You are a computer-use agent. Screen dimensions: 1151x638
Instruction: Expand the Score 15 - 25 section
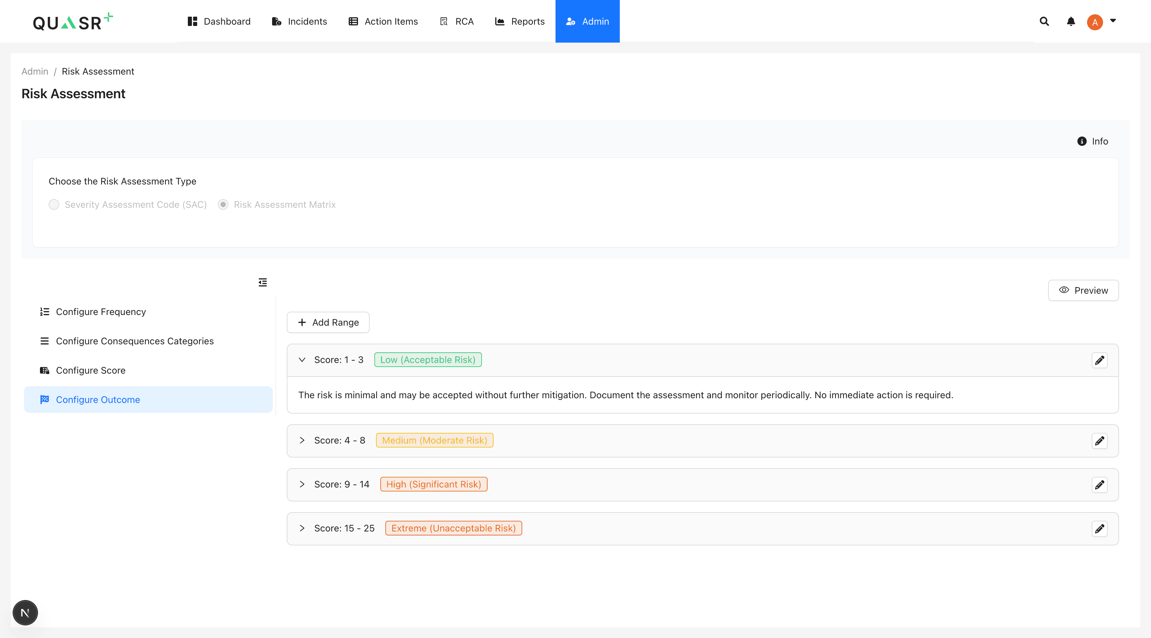pos(302,528)
